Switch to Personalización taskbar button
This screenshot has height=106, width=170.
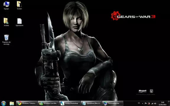[x=112, y=103]
